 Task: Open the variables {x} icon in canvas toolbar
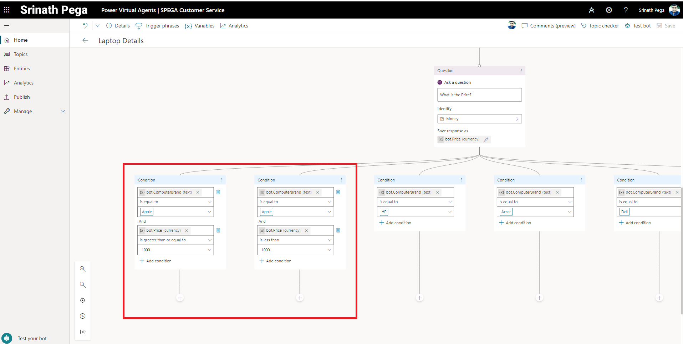[x=82, y=332]
